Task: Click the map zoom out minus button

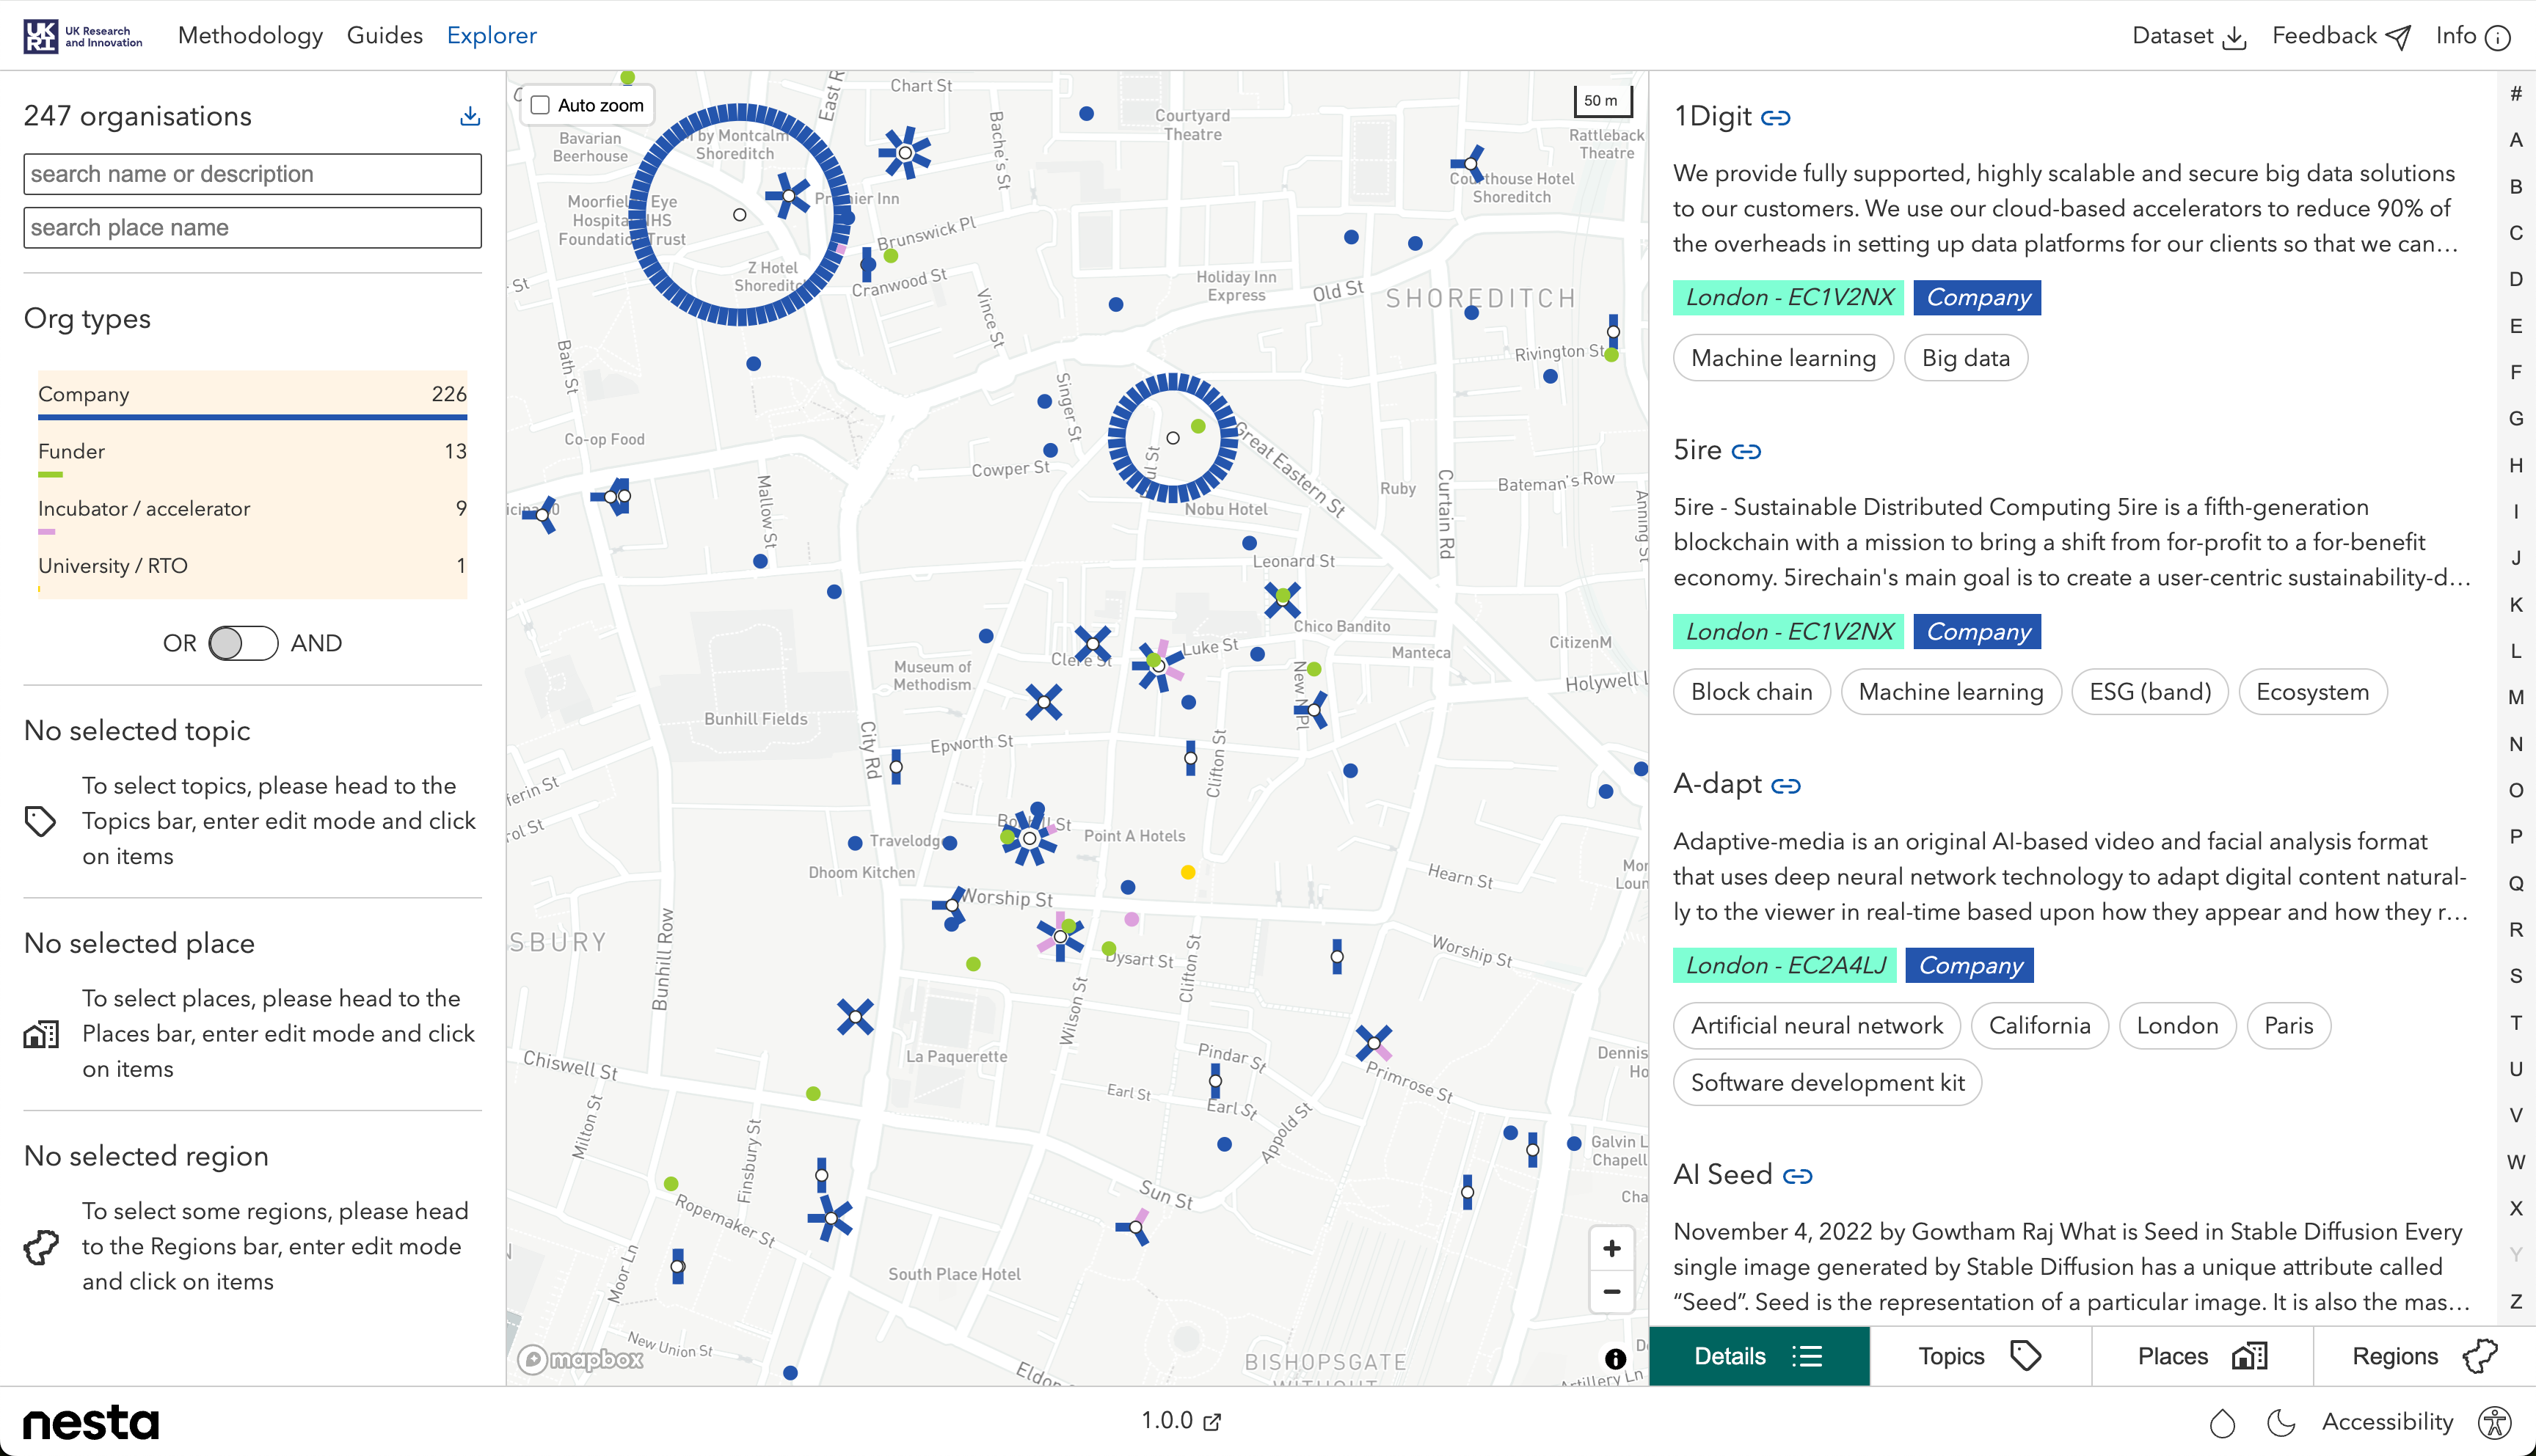Action: point(1611,1291)
